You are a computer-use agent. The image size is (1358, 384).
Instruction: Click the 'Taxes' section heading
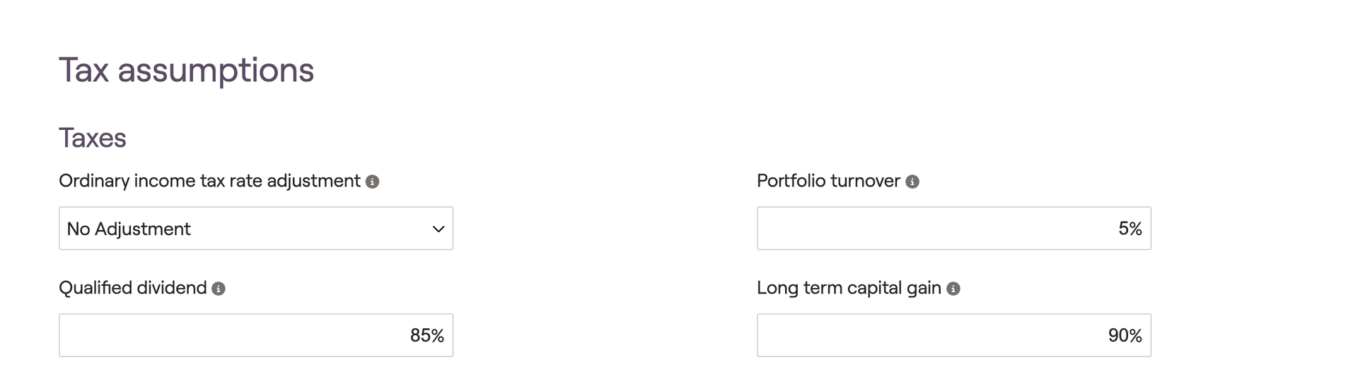click(x=93, y=138)
